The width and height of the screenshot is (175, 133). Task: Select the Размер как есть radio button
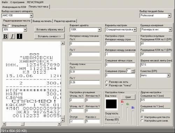pos(106,82)
